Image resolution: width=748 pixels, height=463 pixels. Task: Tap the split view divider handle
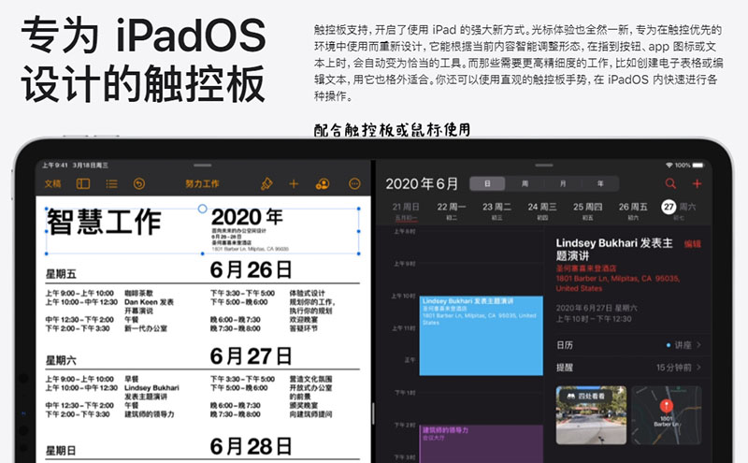click(373, 413)
